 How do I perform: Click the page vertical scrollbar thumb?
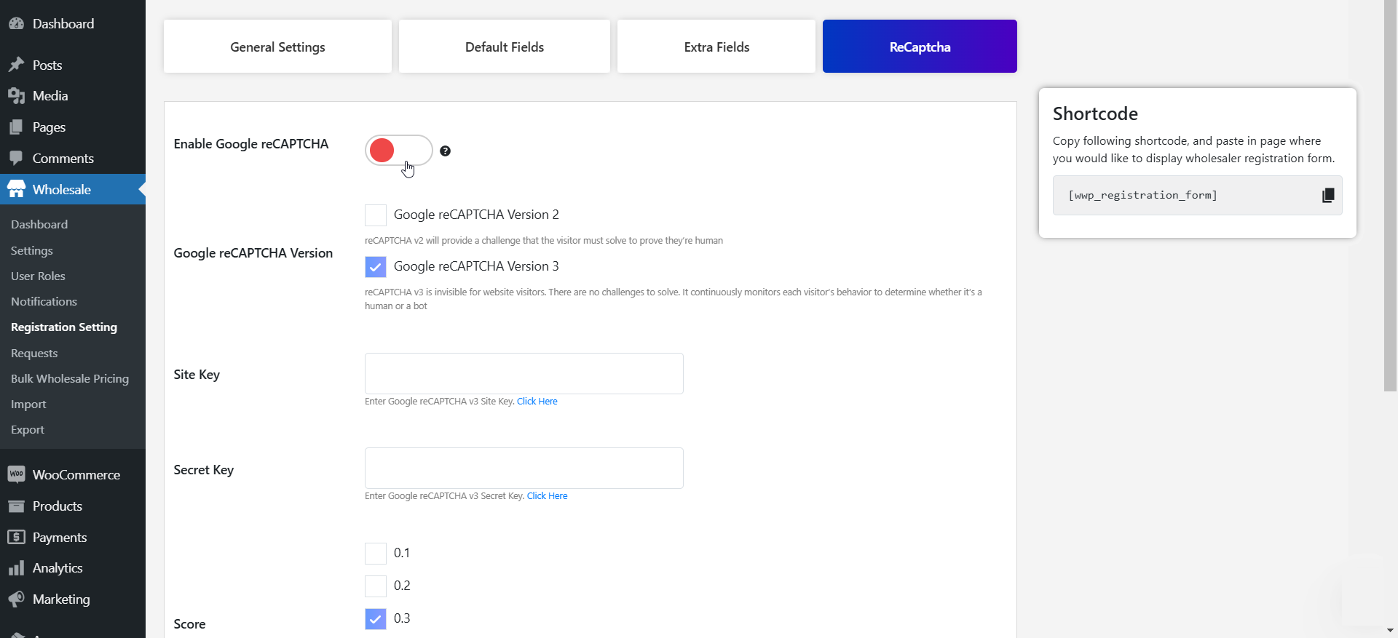pyautogui.click(x=1390, y=196)
